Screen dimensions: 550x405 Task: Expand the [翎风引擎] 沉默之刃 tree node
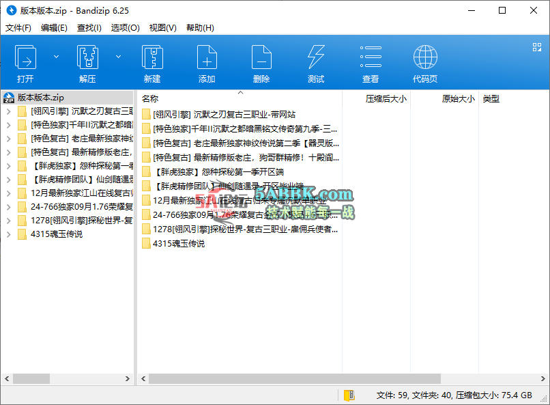[x=9, y=111]
